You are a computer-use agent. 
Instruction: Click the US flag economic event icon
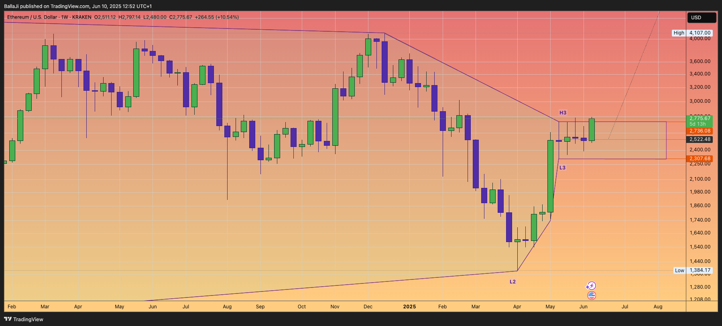pyautogui.click(x=592, y=295)
